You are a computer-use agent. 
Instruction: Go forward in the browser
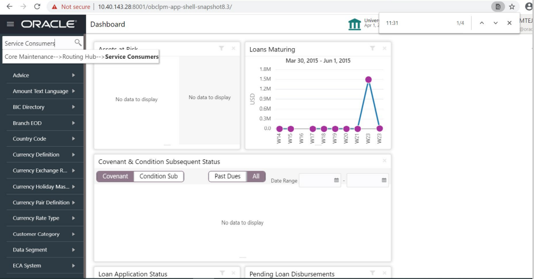tap(23, 6)
